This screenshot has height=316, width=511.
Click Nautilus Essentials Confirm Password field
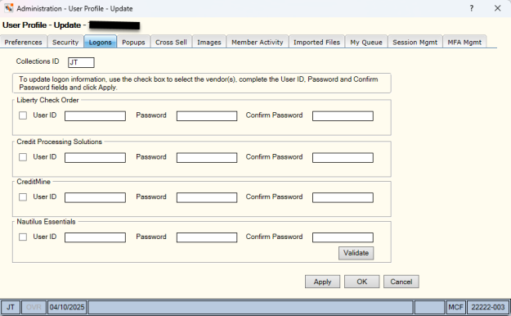[x=343, y=237]
